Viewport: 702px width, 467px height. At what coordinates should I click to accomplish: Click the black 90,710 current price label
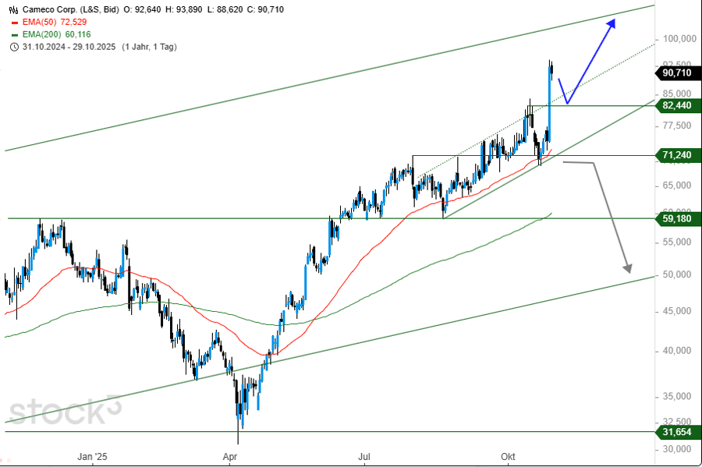coord(676,73)
